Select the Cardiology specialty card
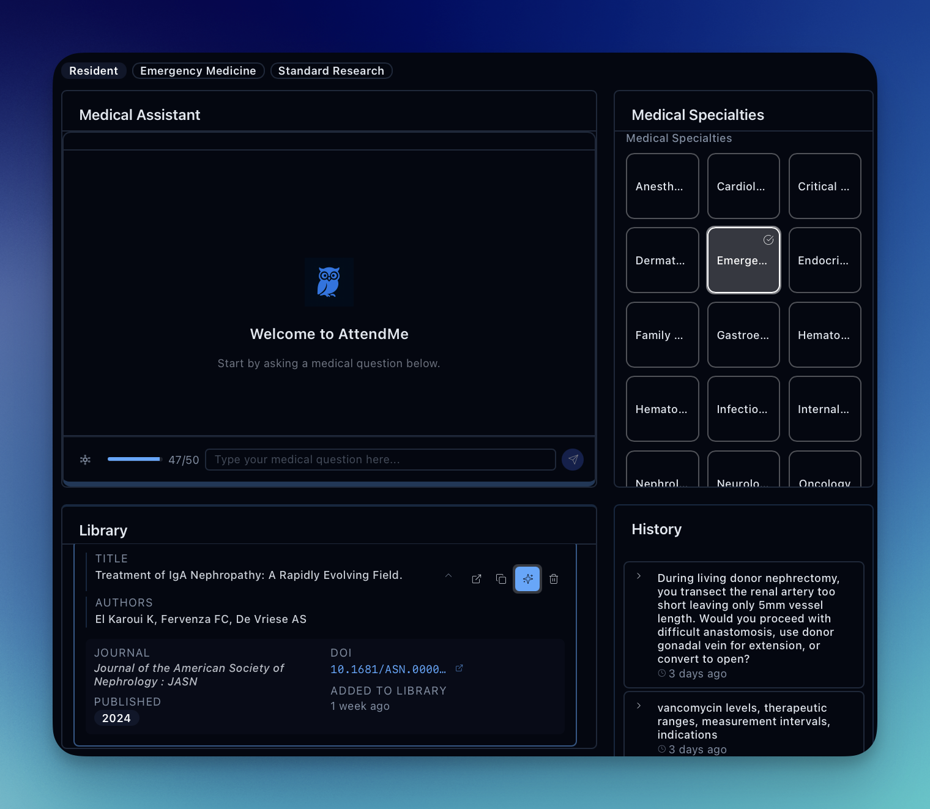Image resolution: width=930 pixels, height=809 pixels. tap(743, 186)
